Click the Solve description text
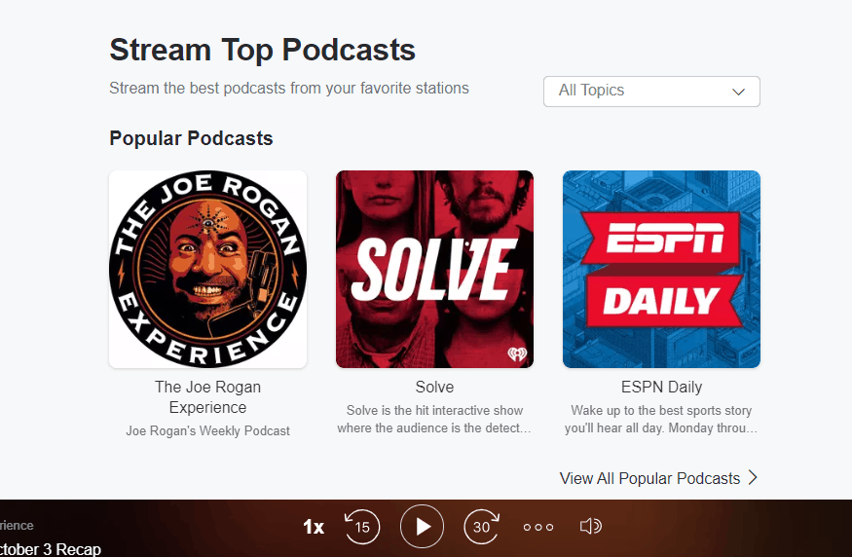Viewport: 852px width, 557px height. 434,419
